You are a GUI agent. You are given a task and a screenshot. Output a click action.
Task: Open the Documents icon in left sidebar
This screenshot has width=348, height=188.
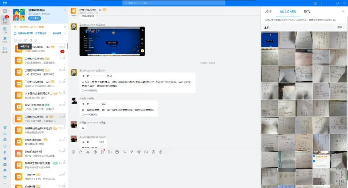tap(5, 29)
